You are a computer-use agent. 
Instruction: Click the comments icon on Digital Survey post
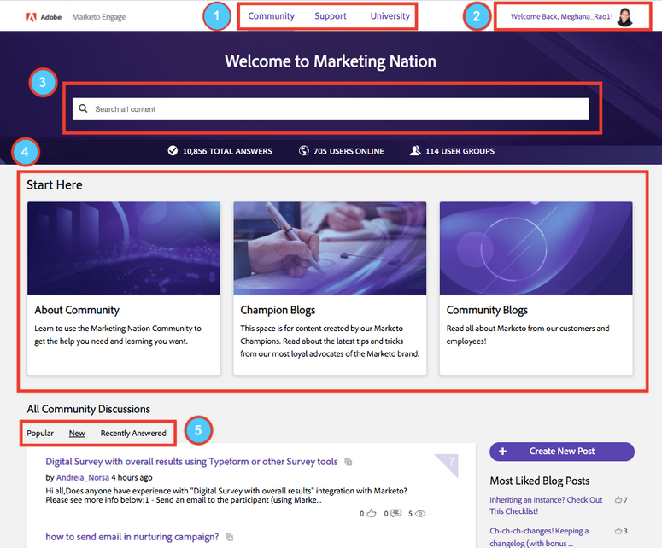click(x=396, y=514)
